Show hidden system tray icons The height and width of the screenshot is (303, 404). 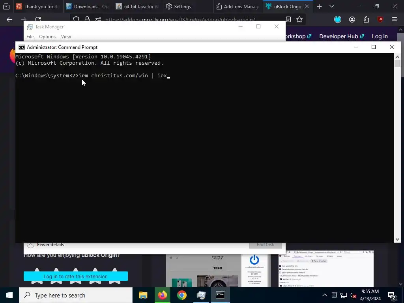click(x=325, y=295)
